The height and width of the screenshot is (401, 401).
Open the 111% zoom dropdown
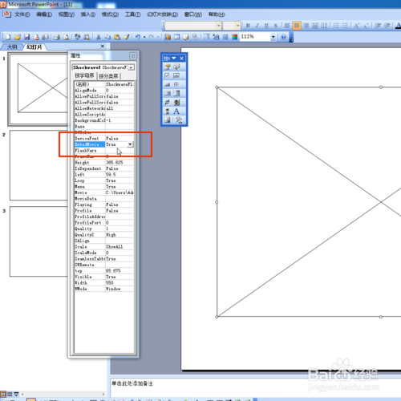[273, 37]
